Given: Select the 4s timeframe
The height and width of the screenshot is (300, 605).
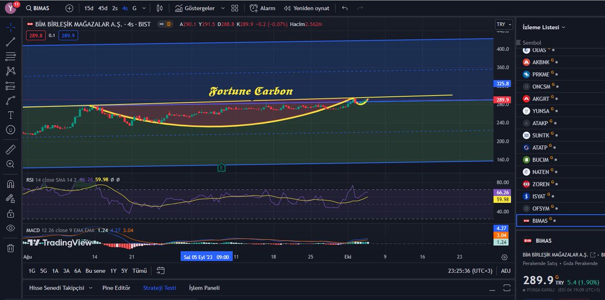Looking at the screenshot, I should 125,8.
